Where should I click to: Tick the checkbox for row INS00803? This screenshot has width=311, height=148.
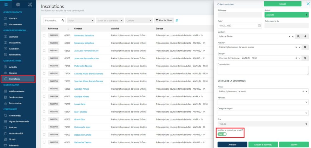coord(44,35)
